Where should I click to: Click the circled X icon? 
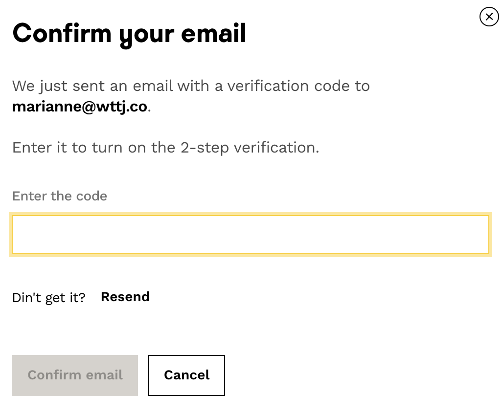pyautogui.click(x=489, y=17)
